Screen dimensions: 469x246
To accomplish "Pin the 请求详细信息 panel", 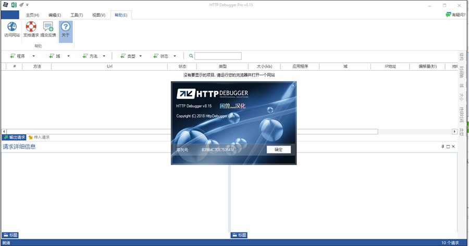I will pyautogui.click(x=442, y=147).
